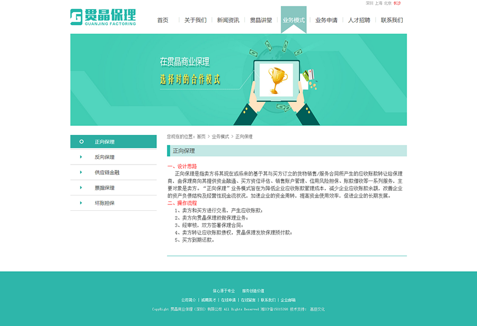Switch to the 人才招聘 navigation tab
Screen dimensions: 477x326
(359, 20)
